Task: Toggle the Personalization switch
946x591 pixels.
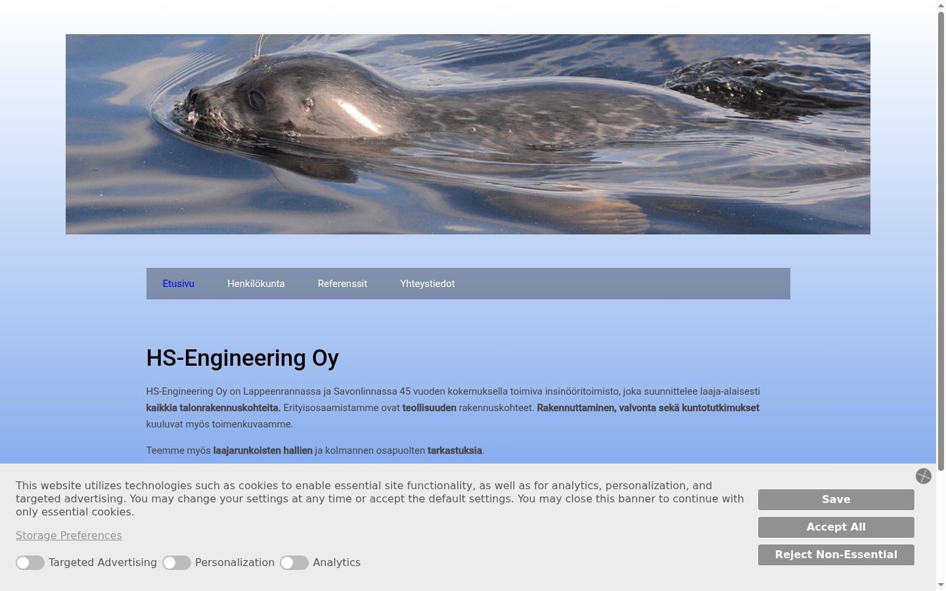Action: click(x=177, y=563)
